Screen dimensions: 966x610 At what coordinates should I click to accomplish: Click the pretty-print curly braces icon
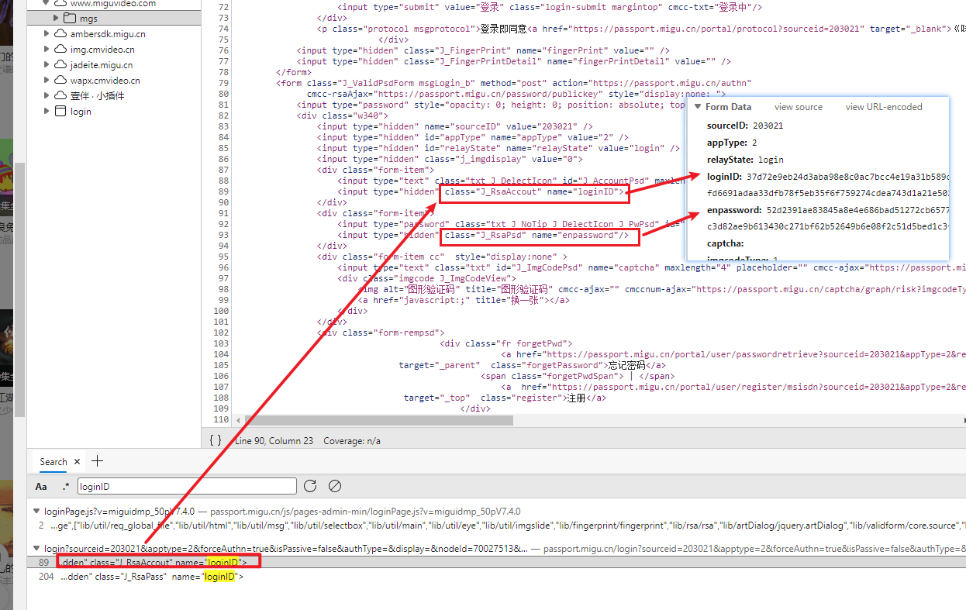coord(216,440)
